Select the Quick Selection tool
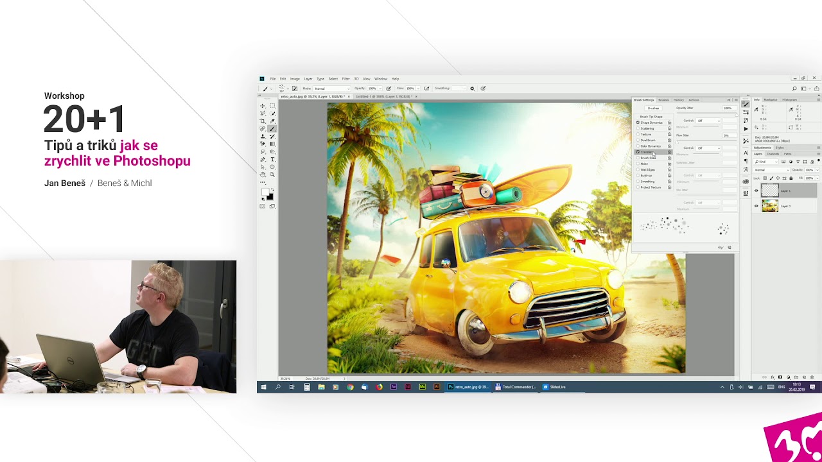The width and height of the screenshot is (822, 462). [x=272, y=114]
